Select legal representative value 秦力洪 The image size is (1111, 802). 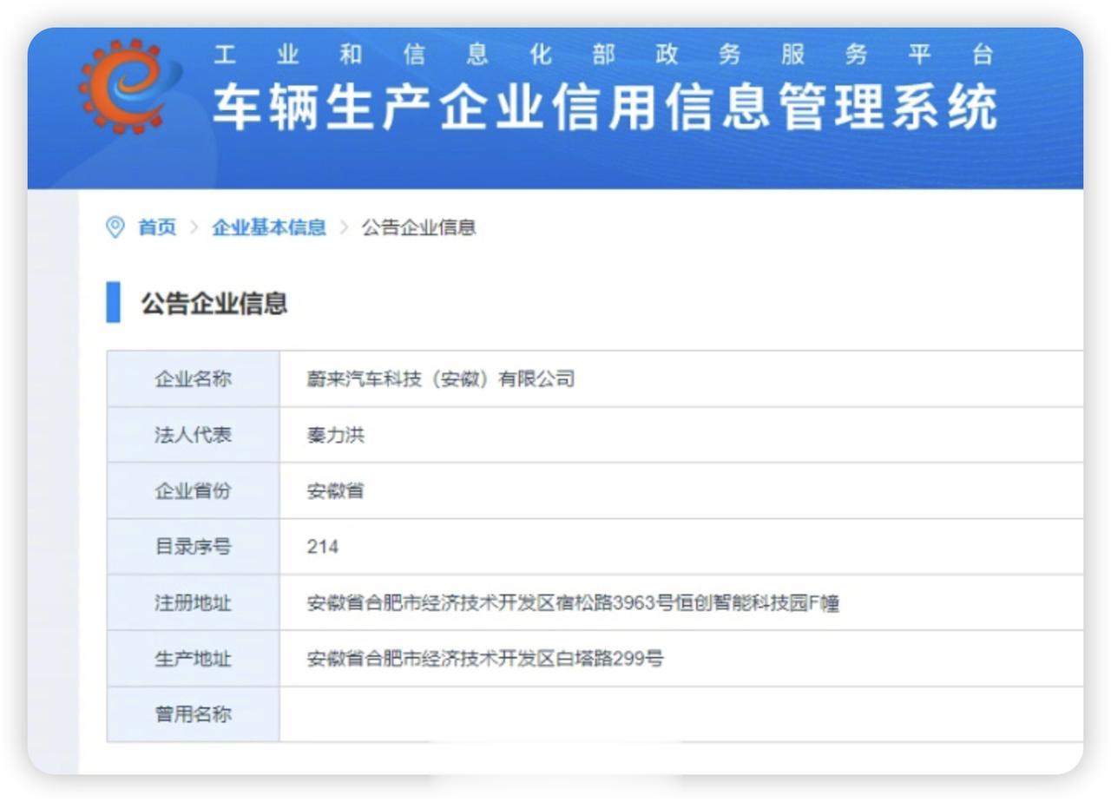tap(335, 435)
